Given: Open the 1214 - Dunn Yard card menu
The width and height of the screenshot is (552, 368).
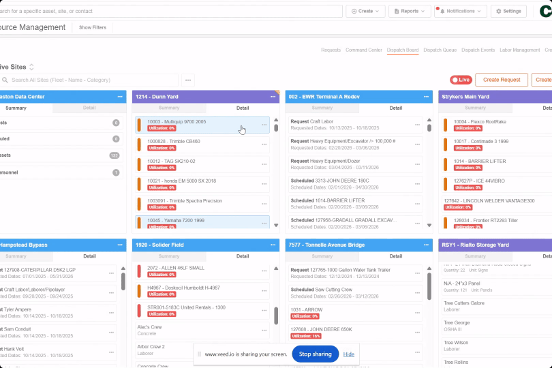Looking at the screenshot, I should point(273,97).
